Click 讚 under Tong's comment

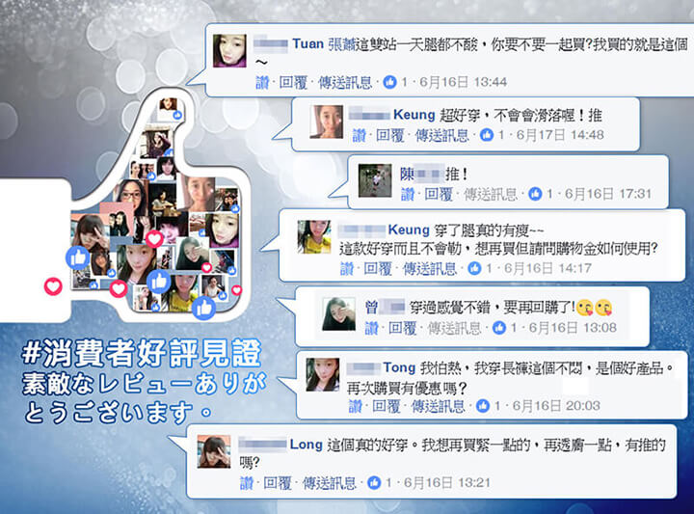coord(356,406)
